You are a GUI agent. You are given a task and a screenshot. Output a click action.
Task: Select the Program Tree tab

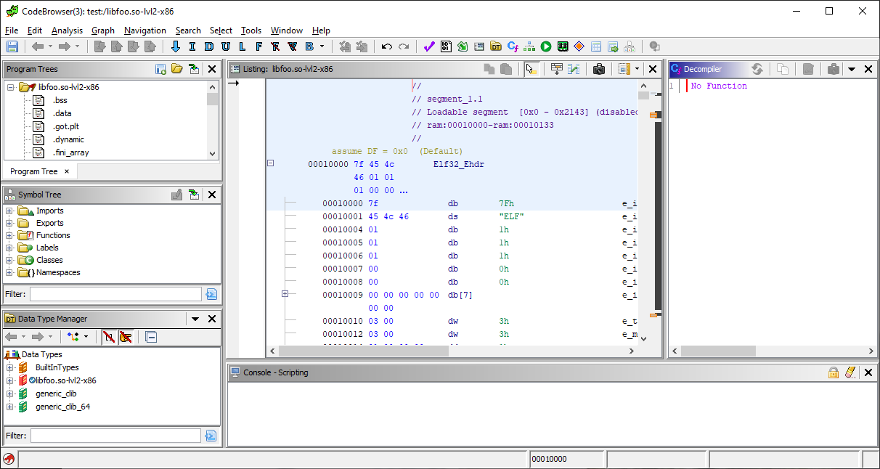(33, 171)
